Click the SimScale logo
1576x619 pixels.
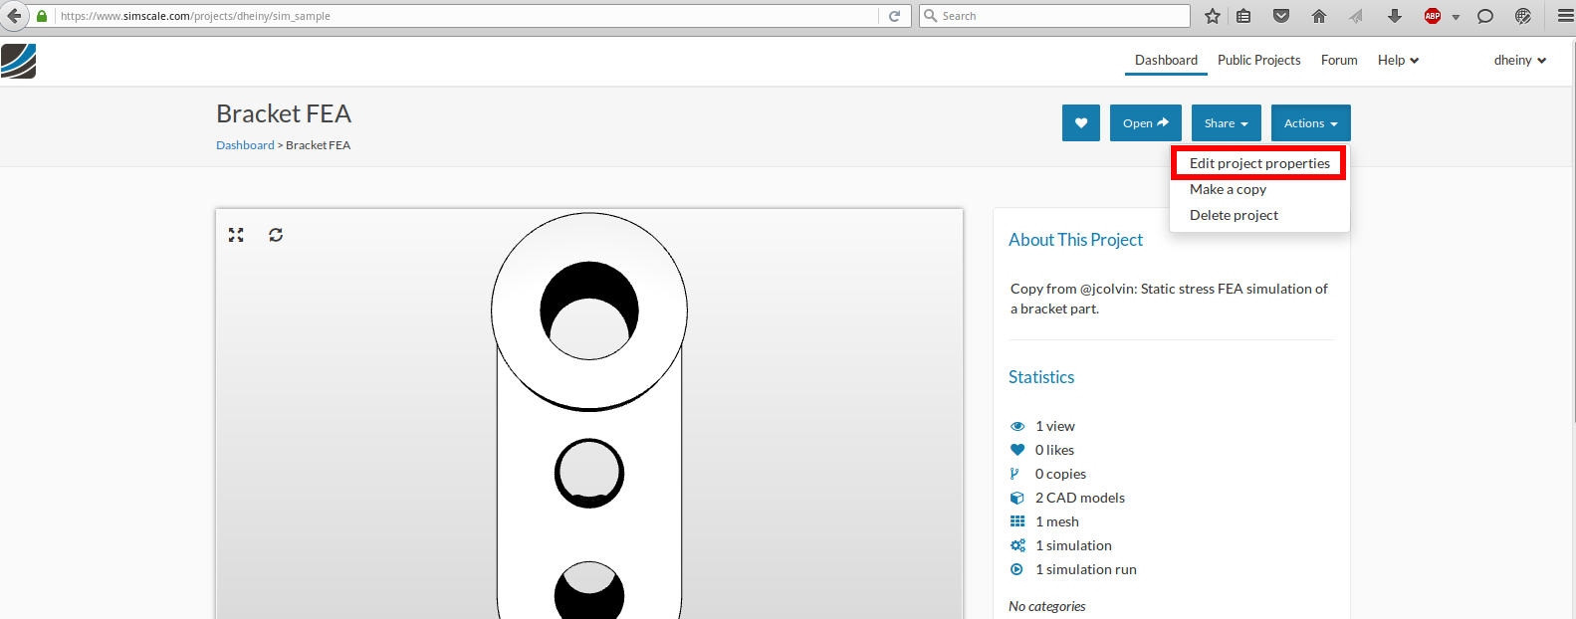tap(18, 62)
